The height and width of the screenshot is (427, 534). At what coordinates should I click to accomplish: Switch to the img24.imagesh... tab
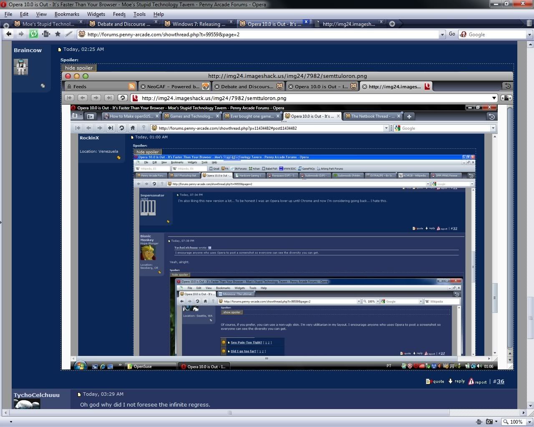(x=349, y=24)
